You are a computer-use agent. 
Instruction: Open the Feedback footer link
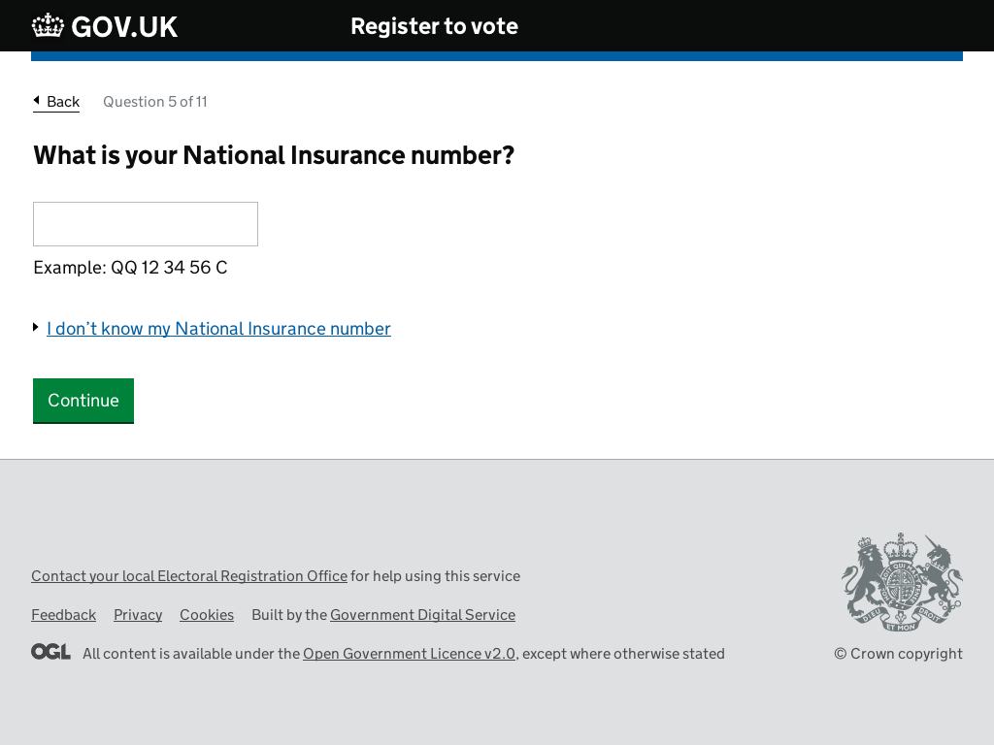(64, 615)
